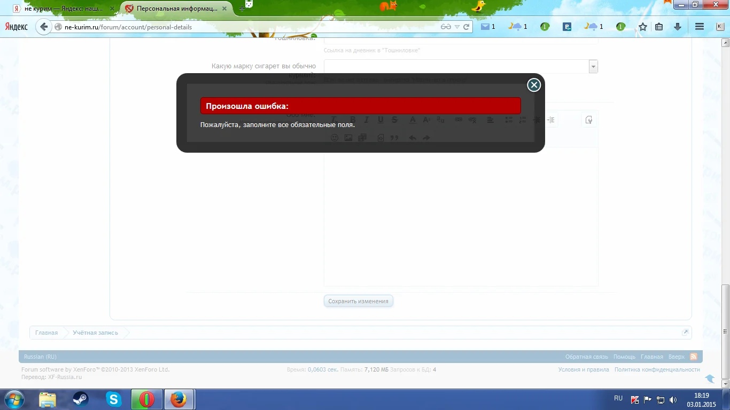Screen dimensions: 730x410
Task: Click 'Сохранить изменения' button
Action: click(x=359, y=301)
